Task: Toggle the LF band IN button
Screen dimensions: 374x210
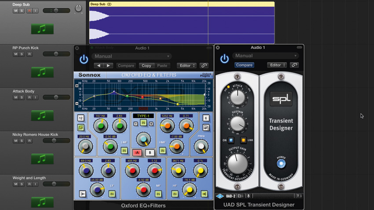Action: tap(112, 194)
